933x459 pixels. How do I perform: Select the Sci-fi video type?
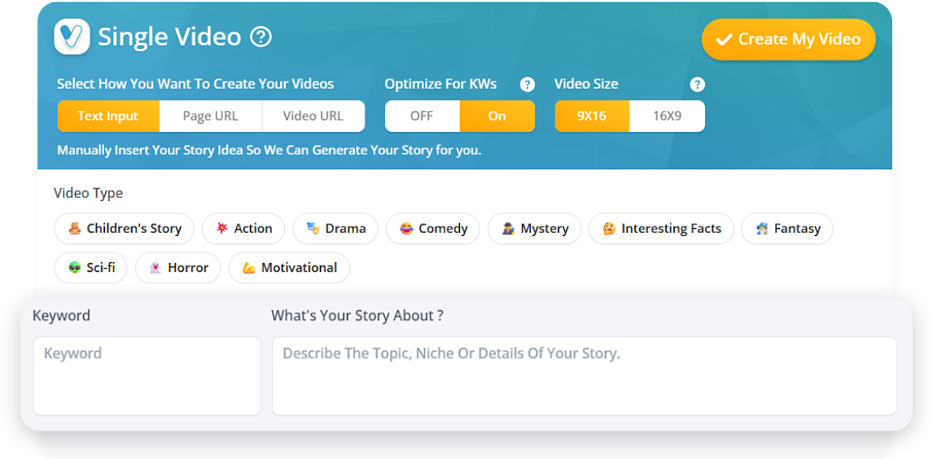point(91,268)
